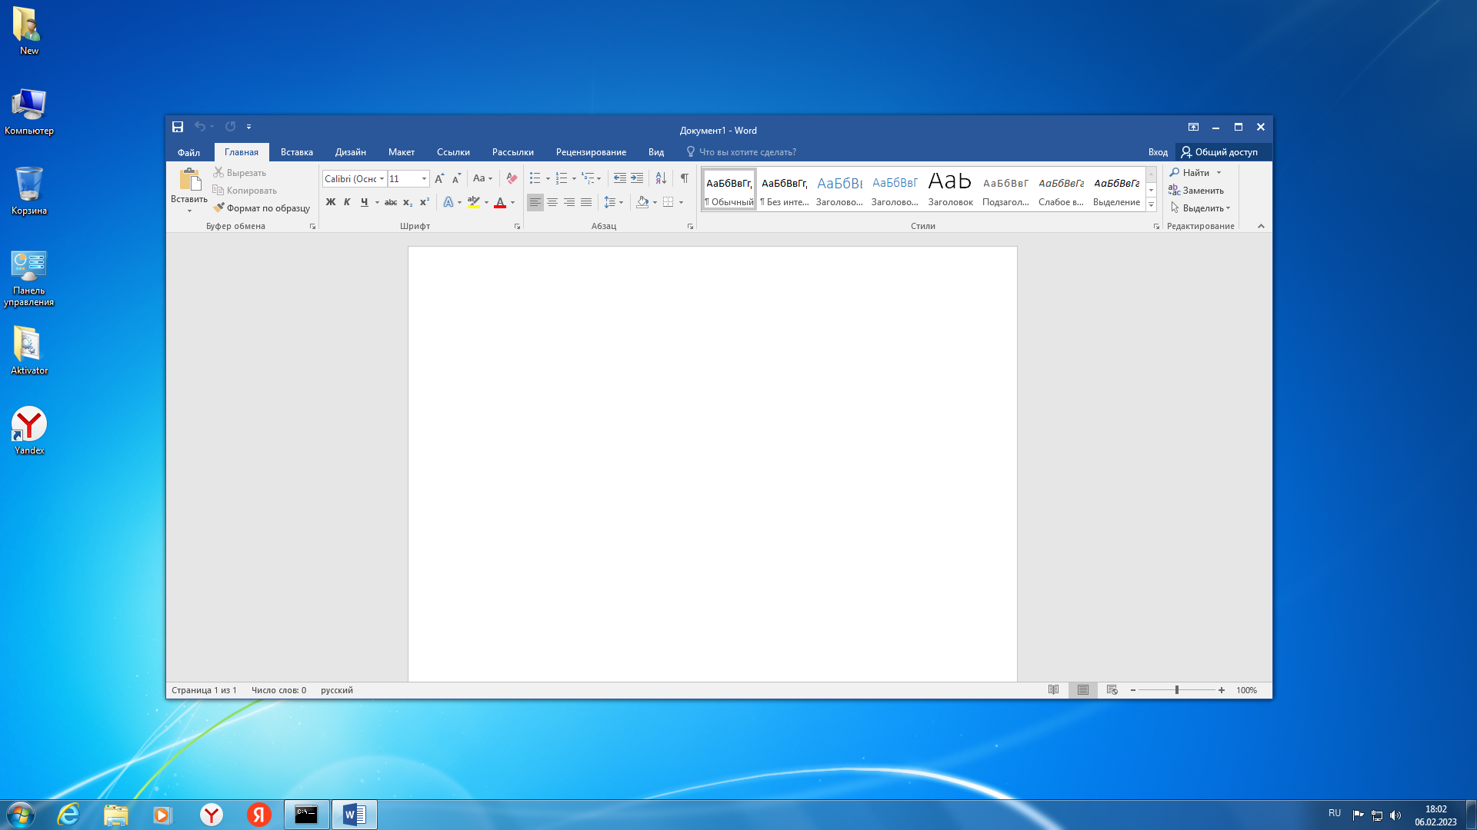This screenshot has height=830, width=1477.
Task: Click the Sort paragraph icon
Action: click(x=661, y=178)
